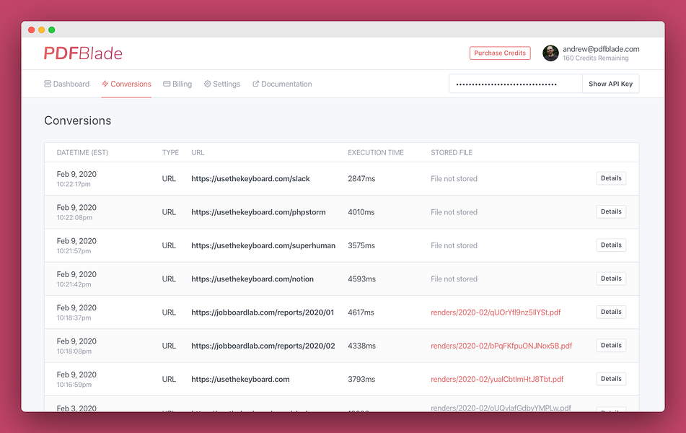Open Details for the slack conversion
686x433 pixels.
611,178
